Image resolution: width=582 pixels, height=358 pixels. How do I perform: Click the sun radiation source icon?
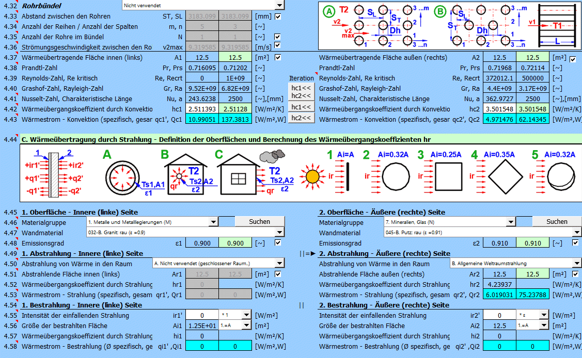[312, 176]
